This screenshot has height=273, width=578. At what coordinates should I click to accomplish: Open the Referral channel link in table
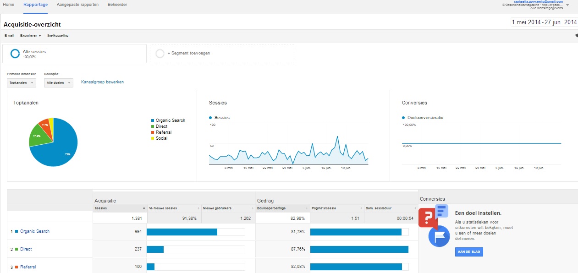28,267
